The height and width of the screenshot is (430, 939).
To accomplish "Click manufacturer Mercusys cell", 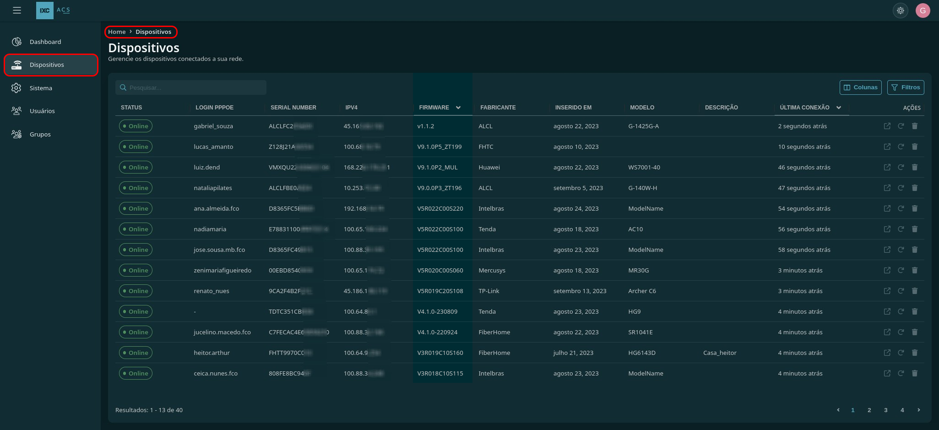I will (x=492, y=270).
